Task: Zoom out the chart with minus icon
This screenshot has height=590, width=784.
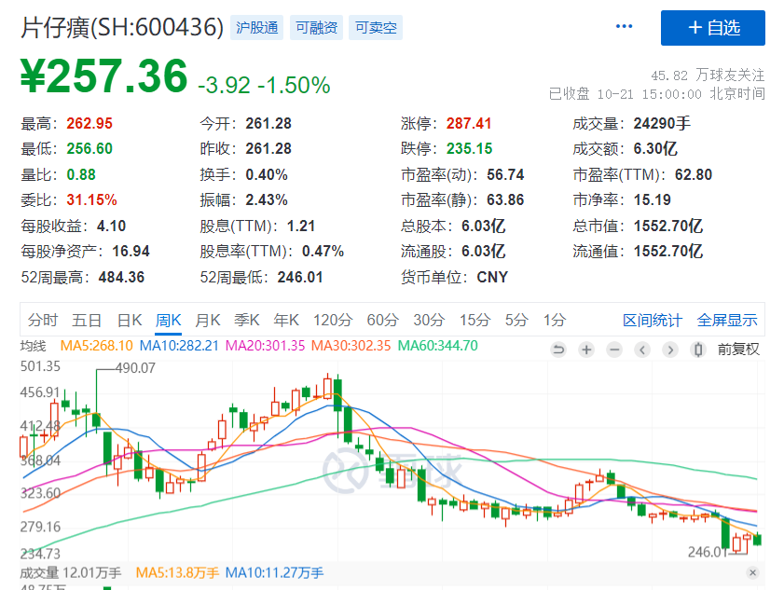Action: (614, 349)
